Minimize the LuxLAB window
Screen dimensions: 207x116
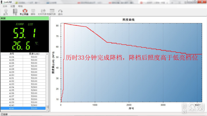tap(190, 2)
